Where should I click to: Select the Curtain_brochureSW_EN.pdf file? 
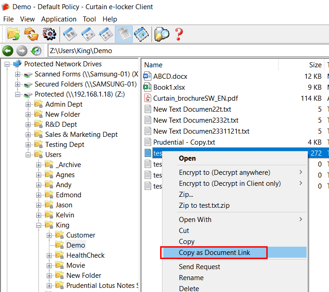[195, 98]
